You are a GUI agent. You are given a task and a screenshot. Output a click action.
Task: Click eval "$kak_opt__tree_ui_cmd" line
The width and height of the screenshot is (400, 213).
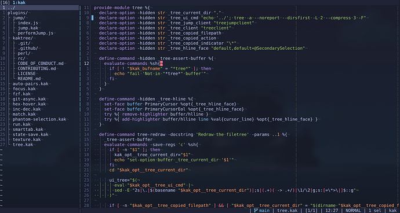pyautogui.click(x=152, y=185)
